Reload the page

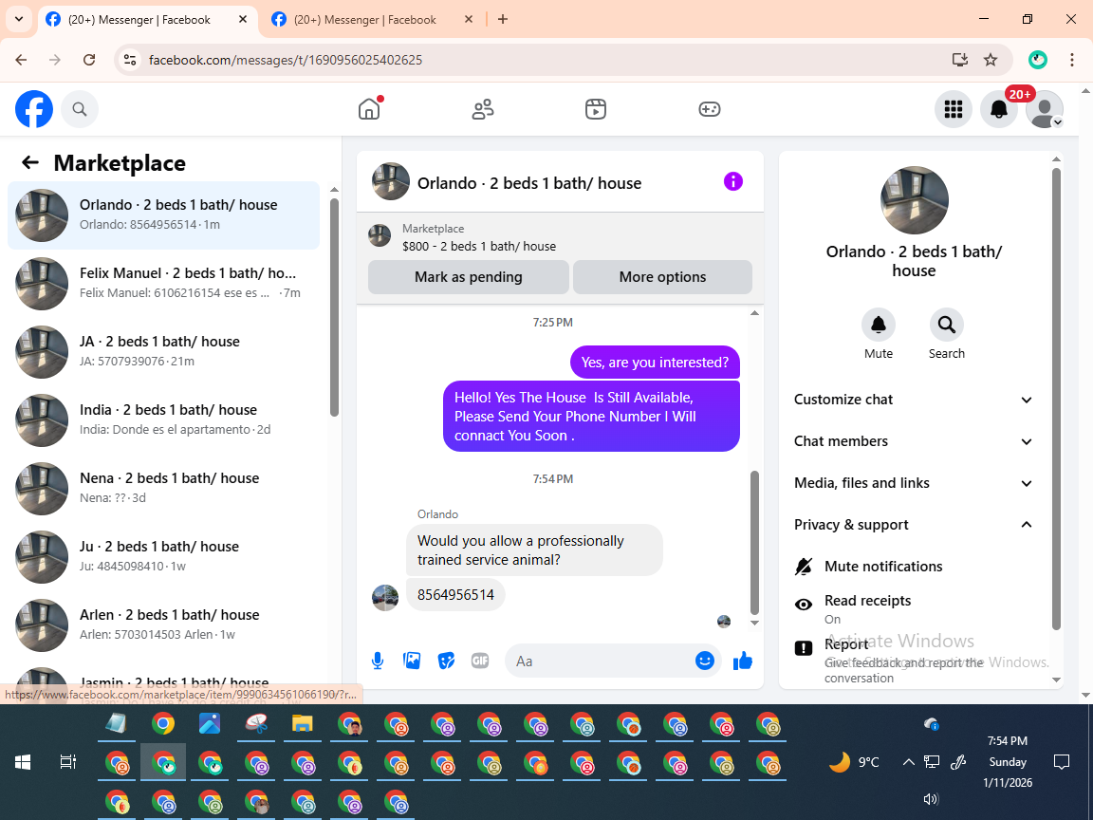[x=89, y=60]
